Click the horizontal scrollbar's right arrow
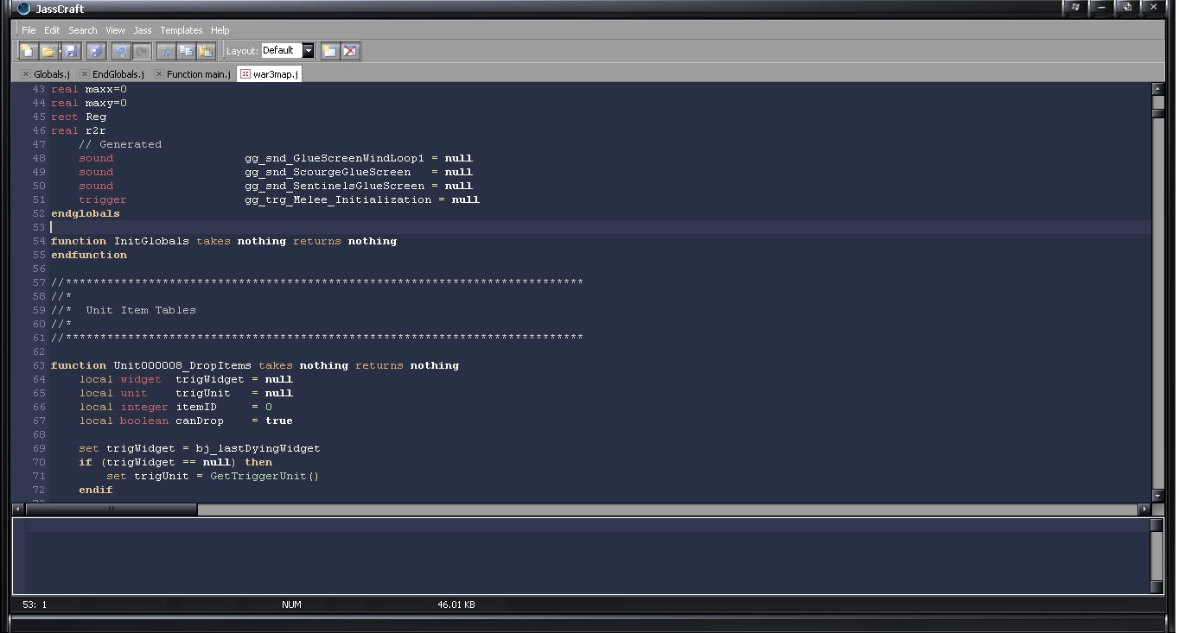1179x633 pixels. pos(1144,510)
